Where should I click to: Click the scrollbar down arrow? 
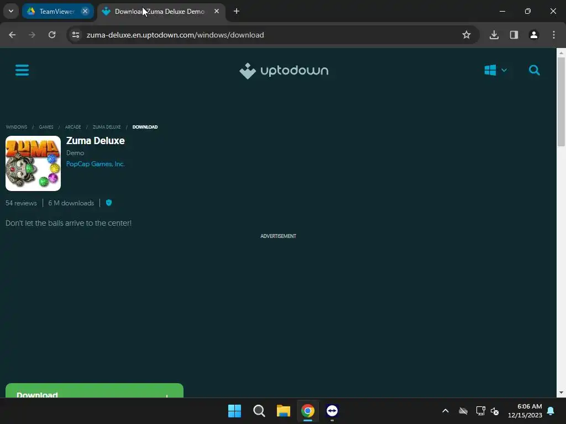tap(561, 393)
